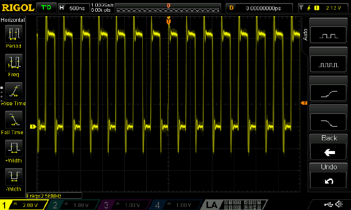Click the orange trigger position marker on grid
This screenshot has height=210, width=351.
pyautogui.click(x=169, y=21)
